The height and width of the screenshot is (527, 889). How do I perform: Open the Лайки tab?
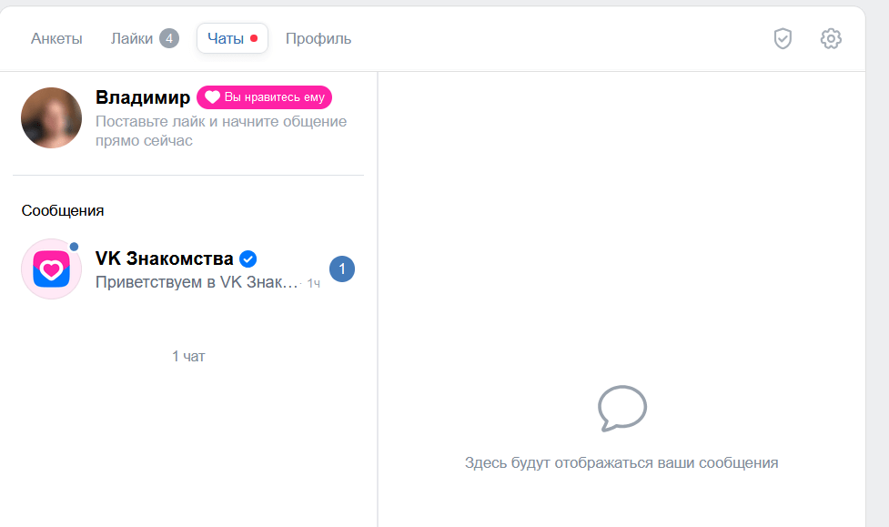pos(132,39)
